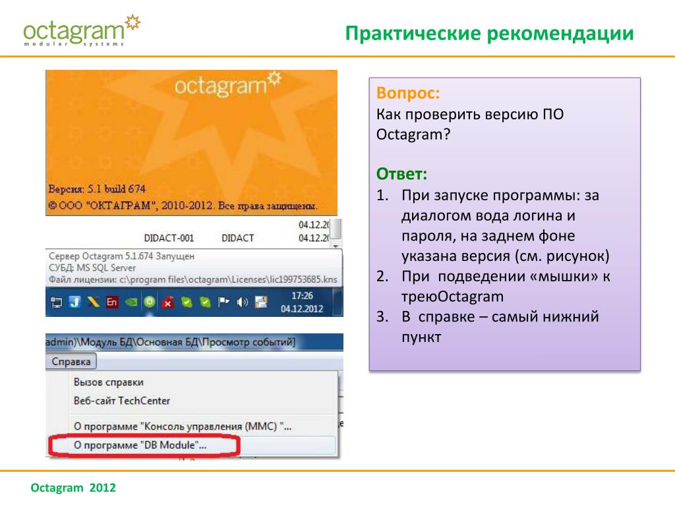Click tooltip line Сервер Octagram 5.1.674 Запущен
This screenshot has height=506, width=675.
tap(121, 256)
